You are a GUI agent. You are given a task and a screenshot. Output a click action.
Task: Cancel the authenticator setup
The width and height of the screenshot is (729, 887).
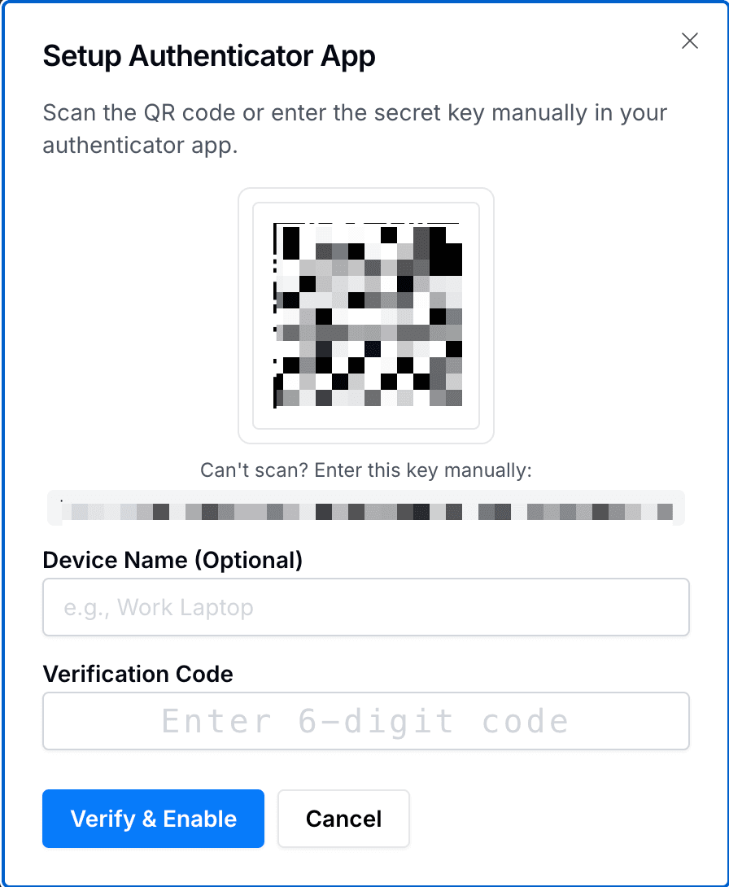click(x=343, y=819)
